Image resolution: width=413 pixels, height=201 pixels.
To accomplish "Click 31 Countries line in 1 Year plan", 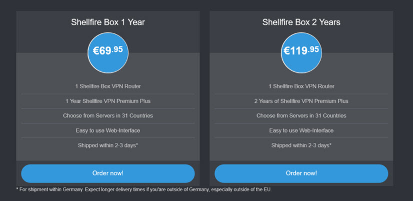I will [x=108, y=116].
